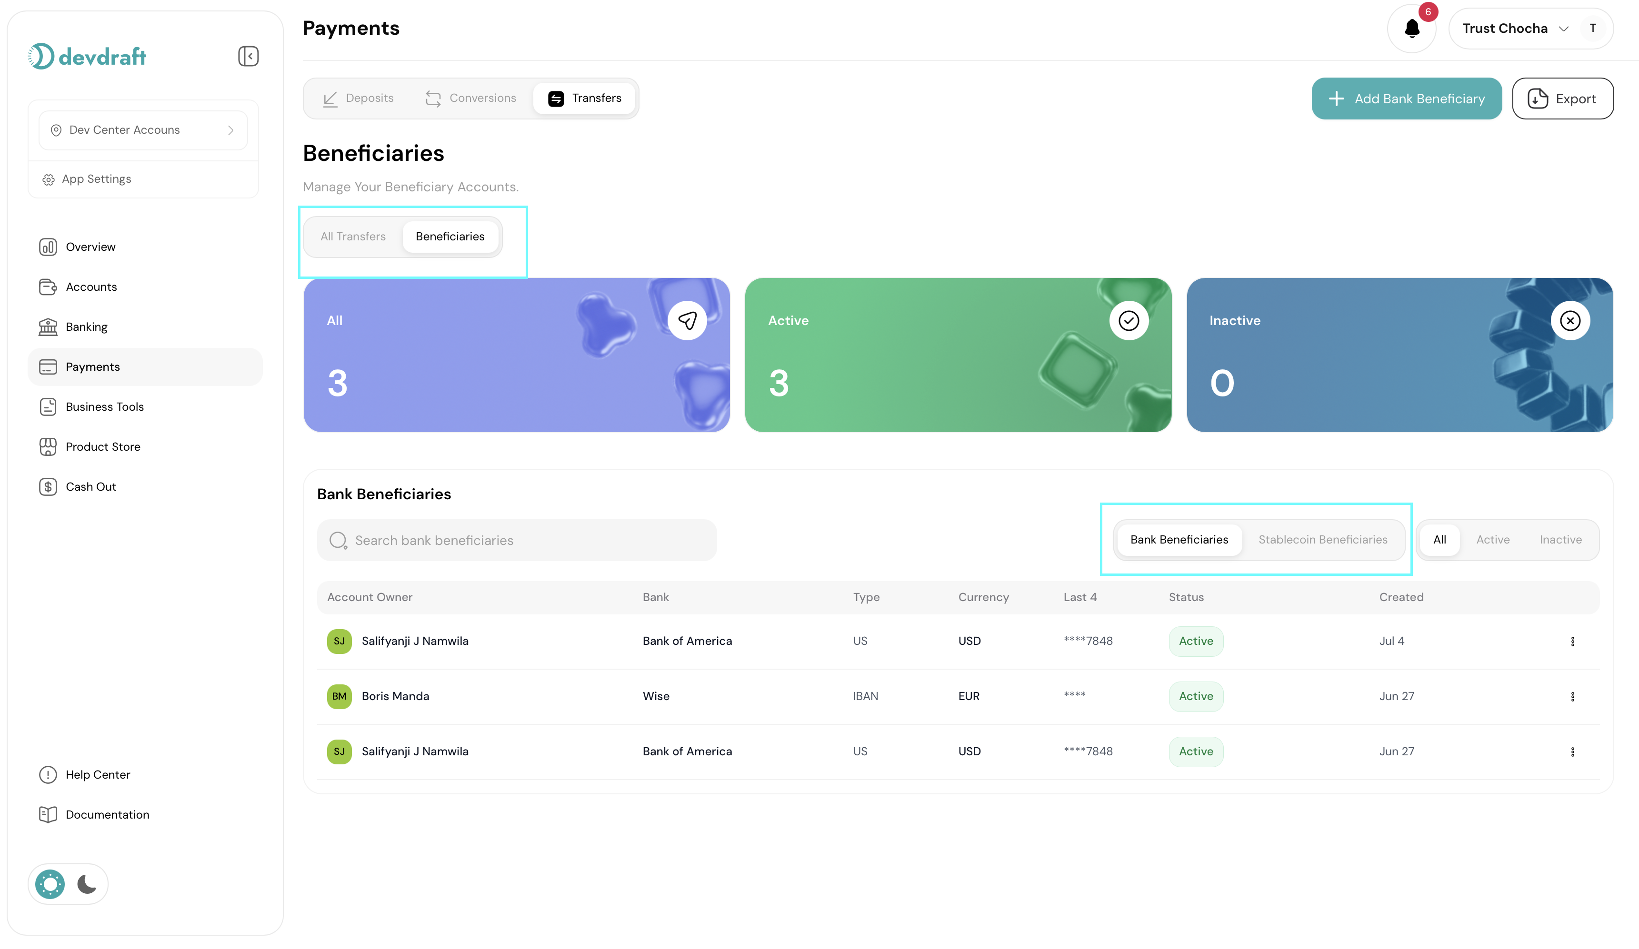Click the send icon on the All card
1639x949 pixels.
(687, 320)
